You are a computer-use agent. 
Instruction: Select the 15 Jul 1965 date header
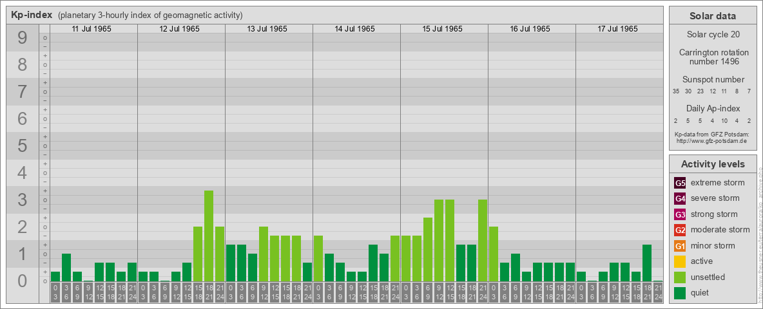(443, 29)
